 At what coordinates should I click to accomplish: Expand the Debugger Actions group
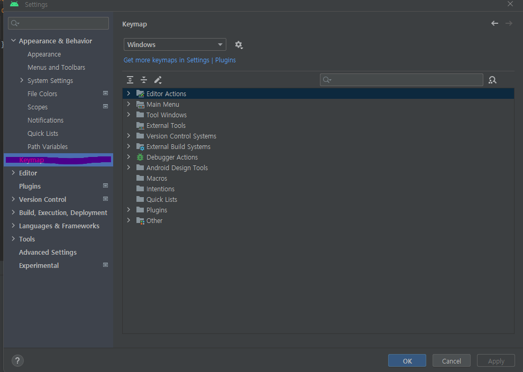coord(129,156)
